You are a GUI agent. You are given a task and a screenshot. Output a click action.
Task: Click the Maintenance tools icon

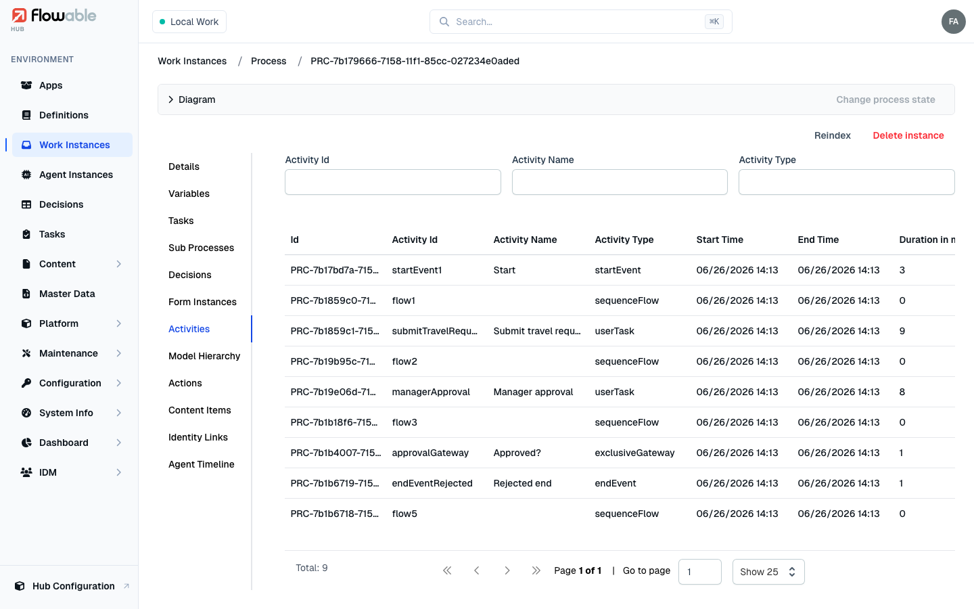(26, 353)
